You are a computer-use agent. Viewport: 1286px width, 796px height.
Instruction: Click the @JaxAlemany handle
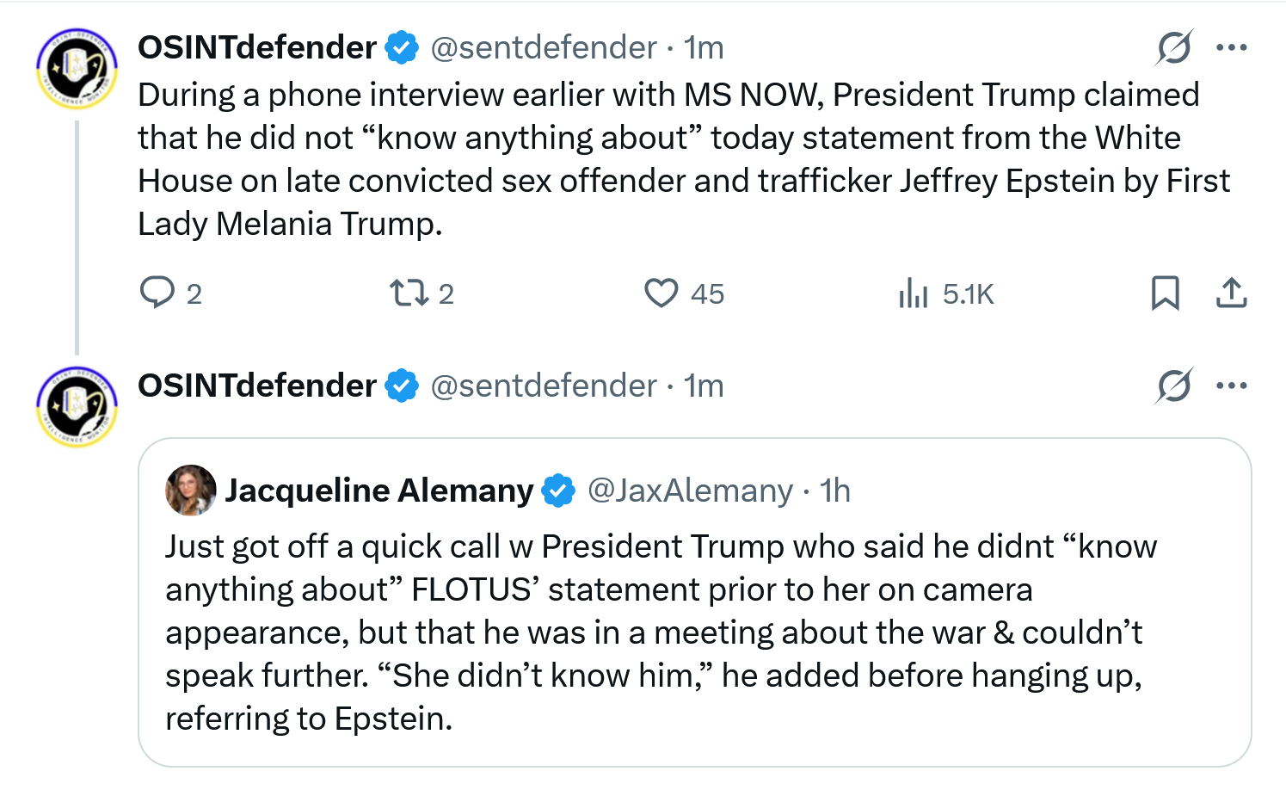[x=690, y=491]
